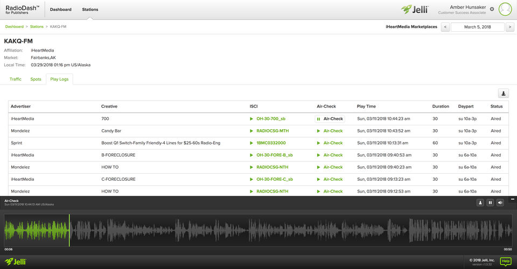Open Dashboard in the top navigation
The image size is (517, 269).
[x=61, y=10]
